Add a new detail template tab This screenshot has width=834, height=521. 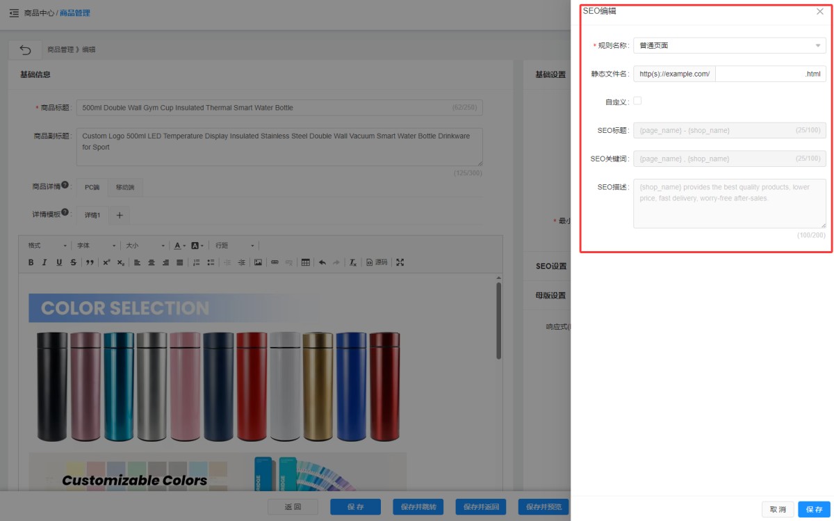pos(119,215)
